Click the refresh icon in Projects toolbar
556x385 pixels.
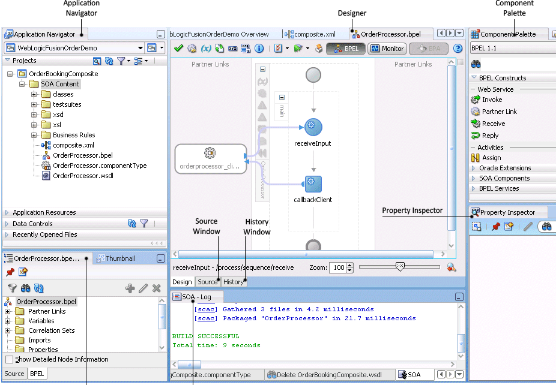(109, 61)
